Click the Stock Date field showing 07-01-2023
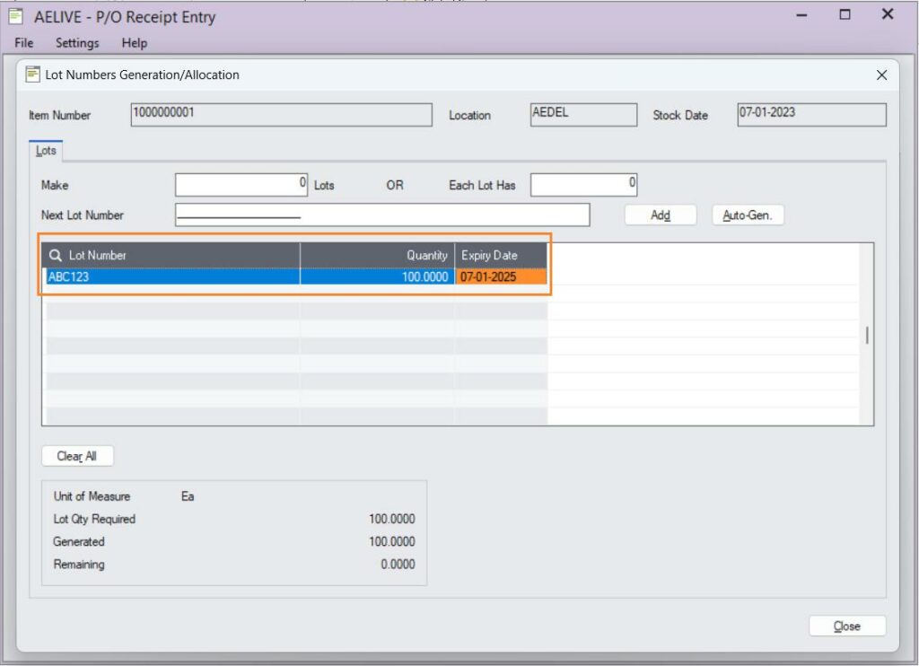The height and width of the screenshot is (666, 919). tap(810, 115)
